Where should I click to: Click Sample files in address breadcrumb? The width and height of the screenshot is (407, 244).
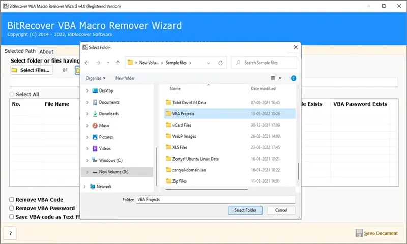point(176,63)
